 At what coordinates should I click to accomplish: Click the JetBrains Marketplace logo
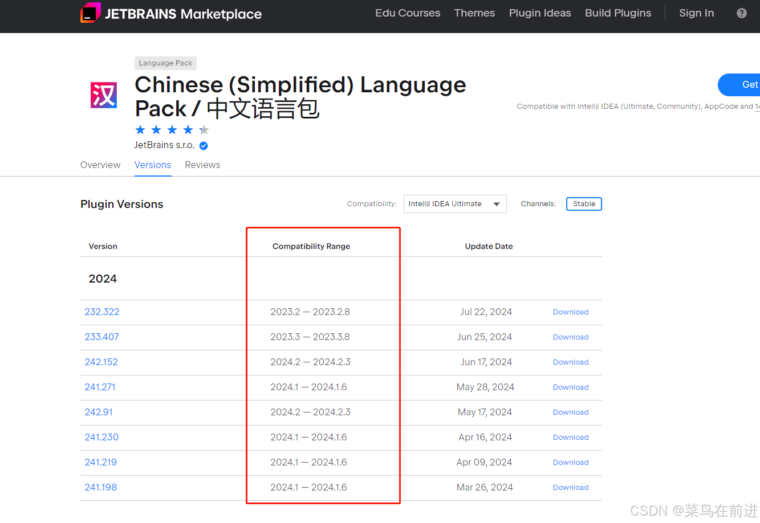pyautogui.click(x=171, y=13)
